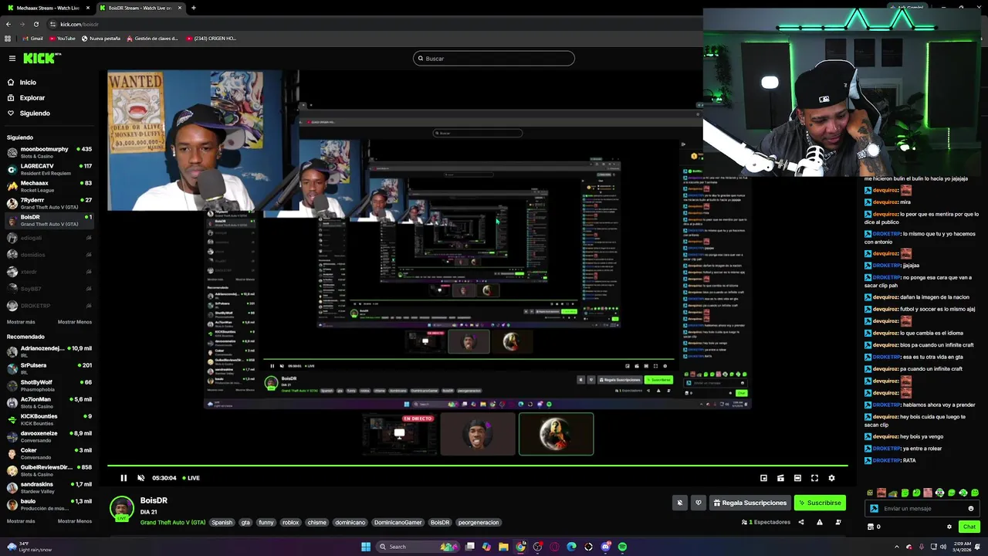Open the clip creation icon
The image size is (988, 556).
(780, 478)
